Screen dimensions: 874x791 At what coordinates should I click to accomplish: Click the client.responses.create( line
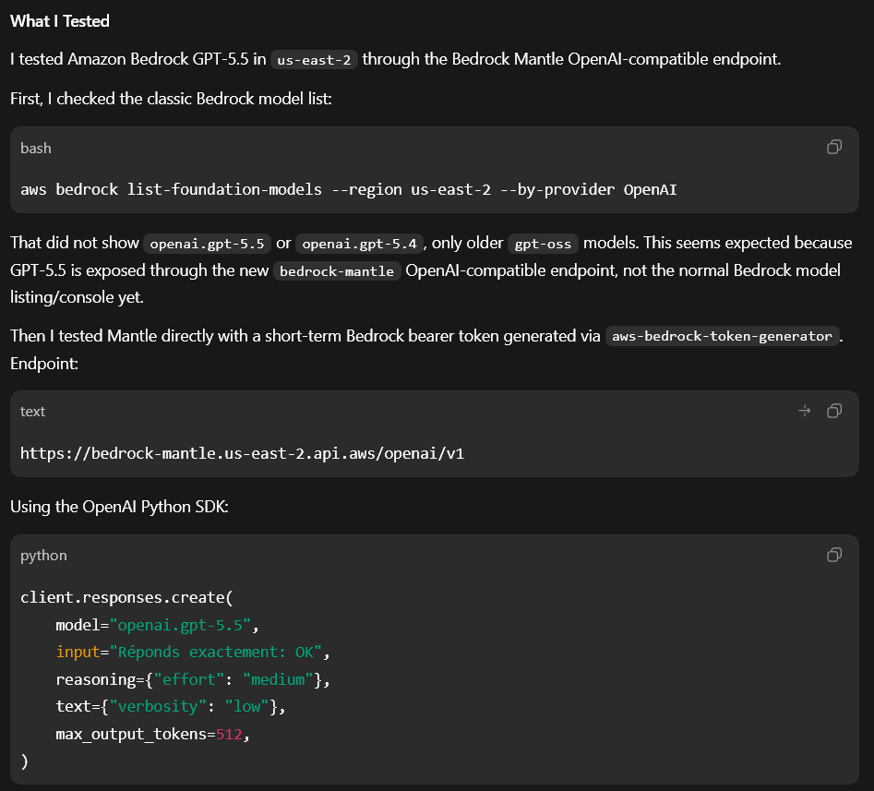point(126,597)
